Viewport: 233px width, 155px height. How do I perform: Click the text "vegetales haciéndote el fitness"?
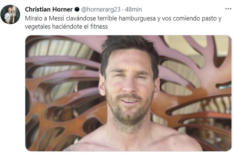(x=66, y=27)
